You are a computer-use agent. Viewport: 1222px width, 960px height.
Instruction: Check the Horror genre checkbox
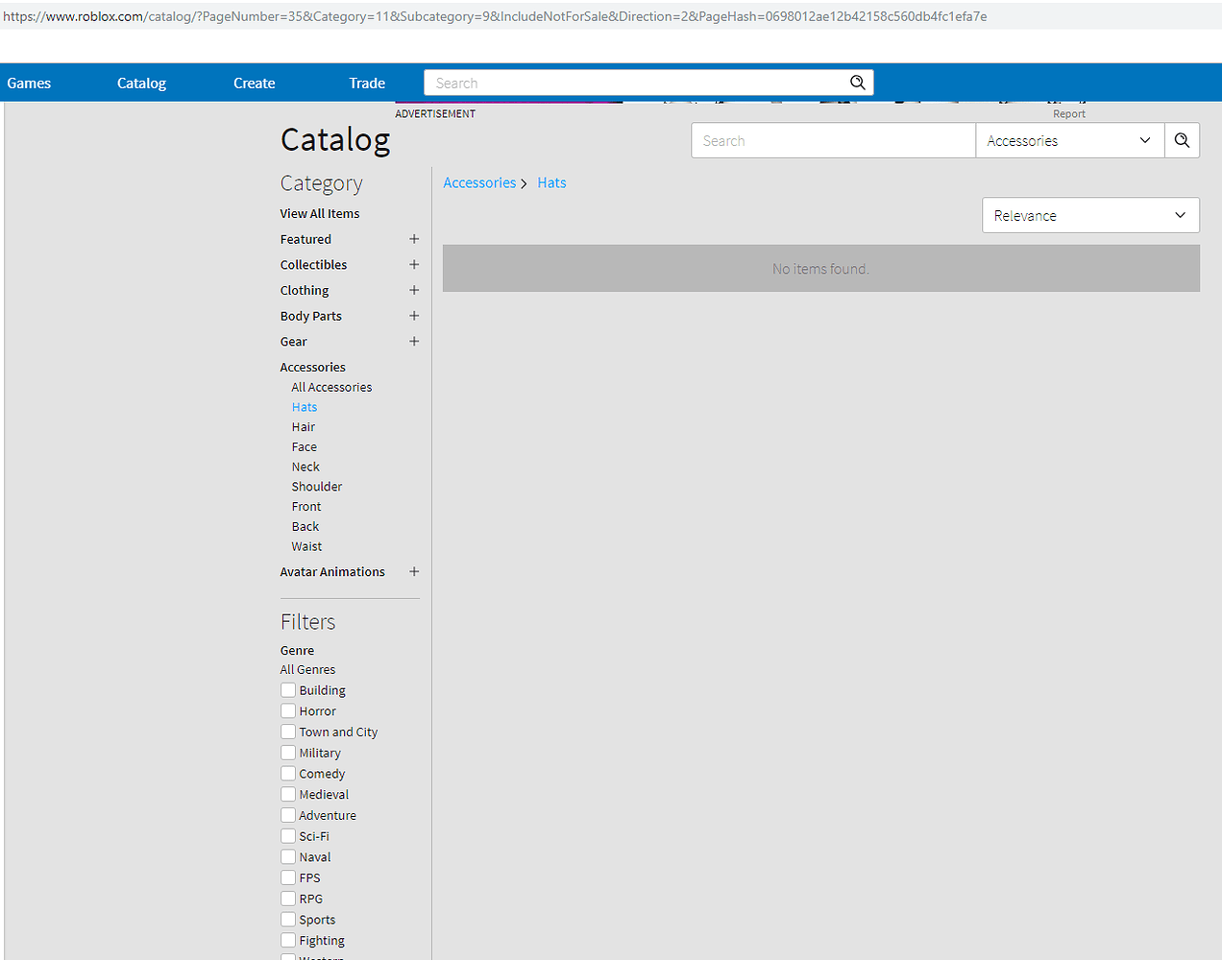point(286,710)
